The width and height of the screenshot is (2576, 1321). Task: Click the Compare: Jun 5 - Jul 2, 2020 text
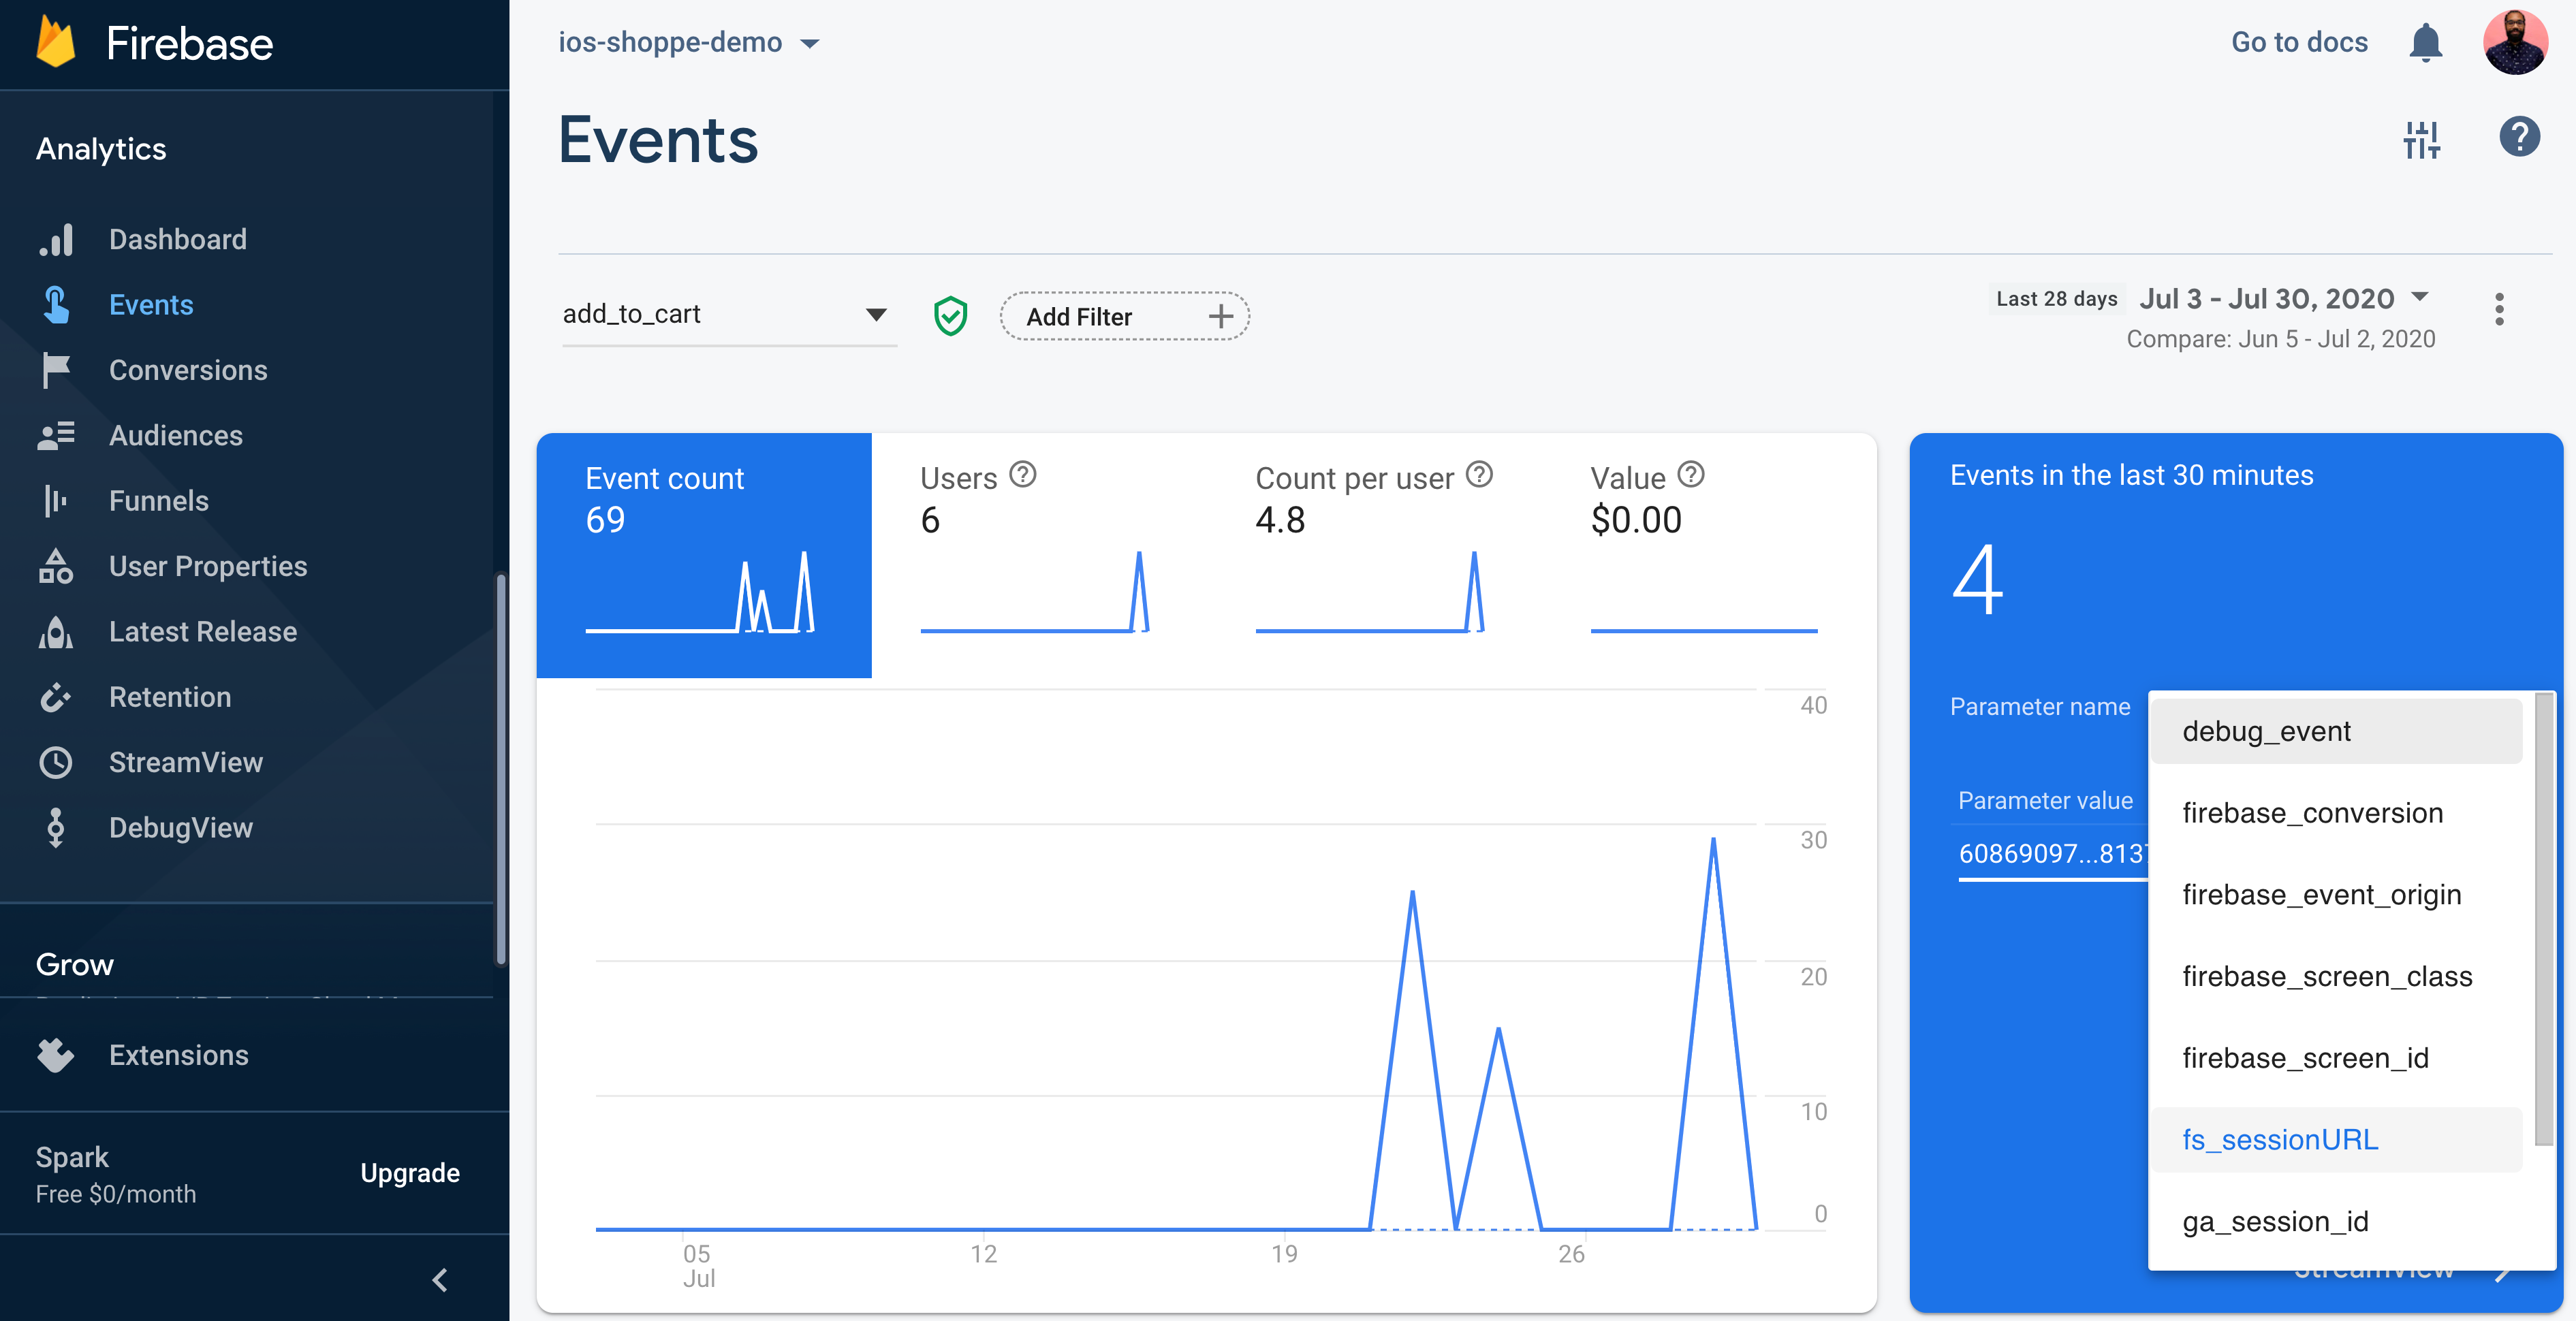click(x=2280, y=339)
